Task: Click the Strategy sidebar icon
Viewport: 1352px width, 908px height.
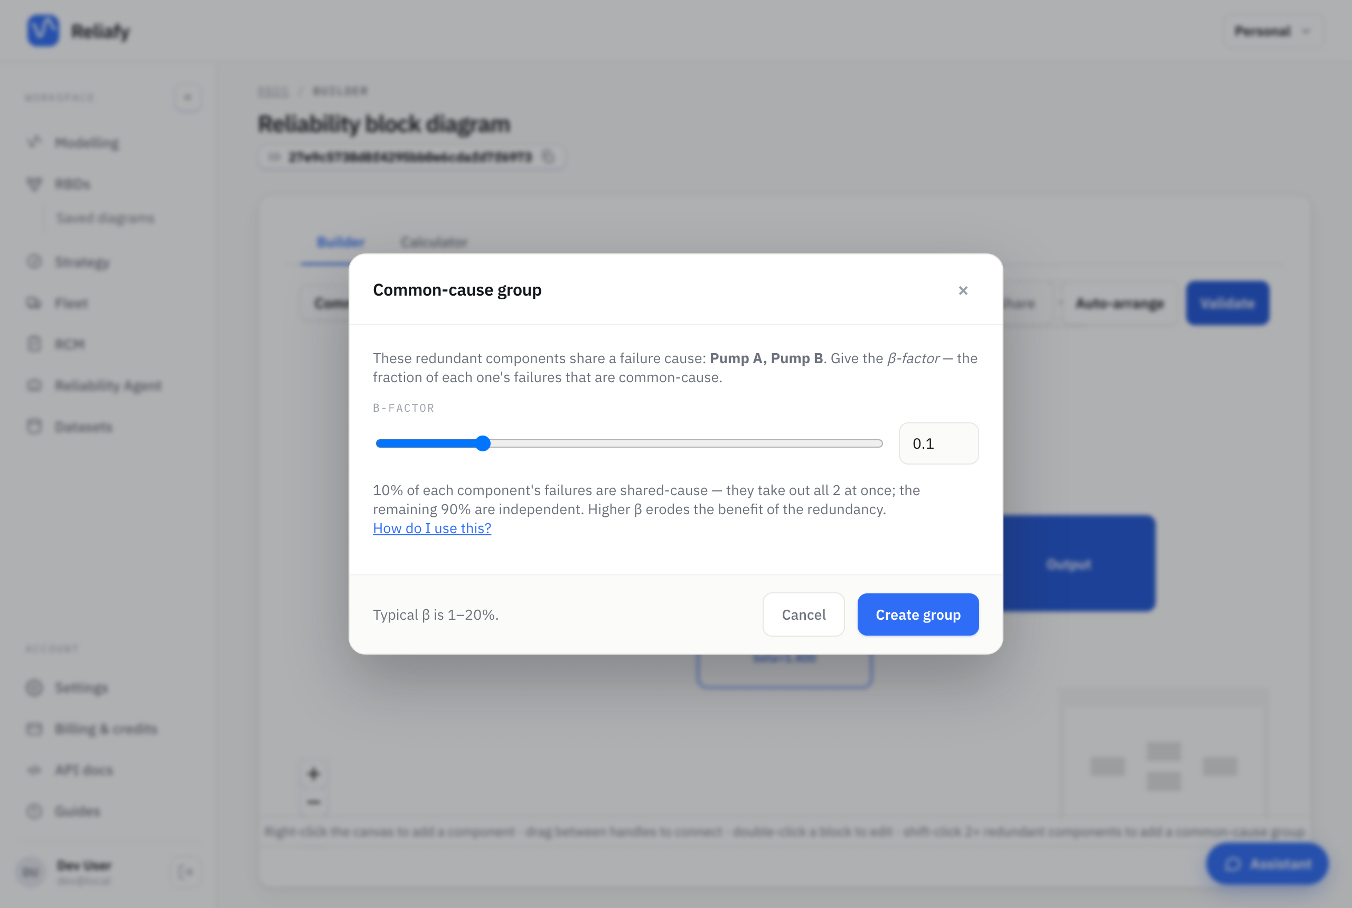Action: coord(34,262)
